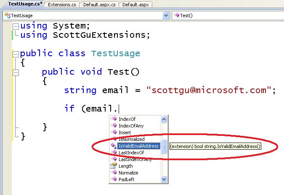284x195 pixels.
Task: Click the Length property icon in list
Action: pyautogui.click(x=113, y=166)
